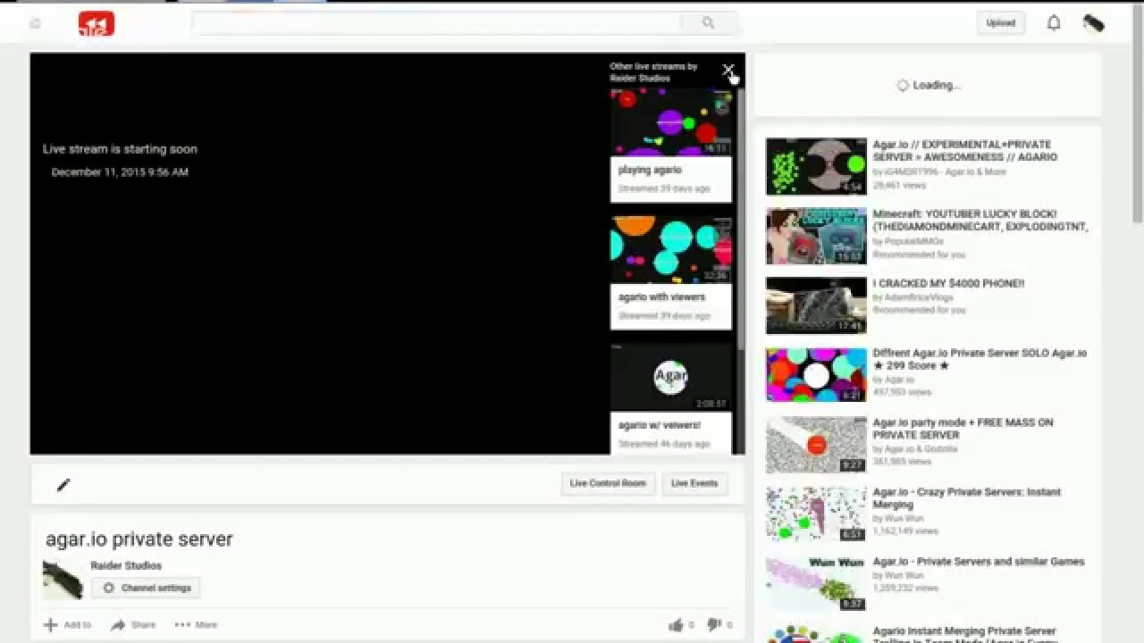Close the other live streams overlay
Viewport: 1144px width, 643px height.
tap(728, 70)
